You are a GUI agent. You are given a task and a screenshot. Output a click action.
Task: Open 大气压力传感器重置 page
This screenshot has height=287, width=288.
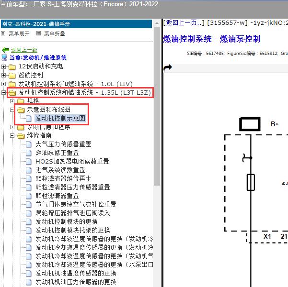pyautogui.click(x=63, y=144)
